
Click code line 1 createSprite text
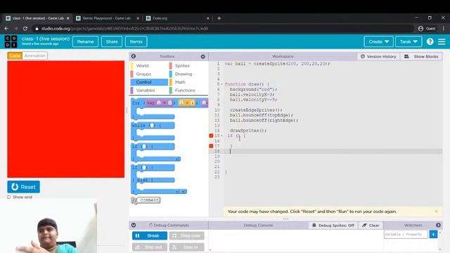277,64
